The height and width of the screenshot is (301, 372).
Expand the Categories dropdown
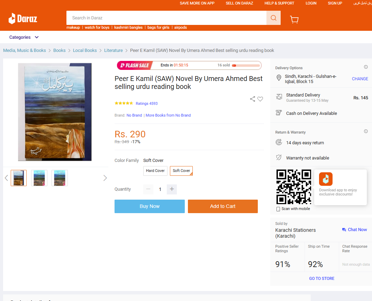point(24,37)
